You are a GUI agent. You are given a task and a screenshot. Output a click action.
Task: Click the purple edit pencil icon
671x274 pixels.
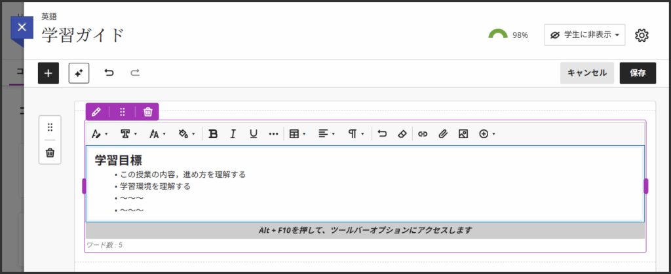point(96,112)
